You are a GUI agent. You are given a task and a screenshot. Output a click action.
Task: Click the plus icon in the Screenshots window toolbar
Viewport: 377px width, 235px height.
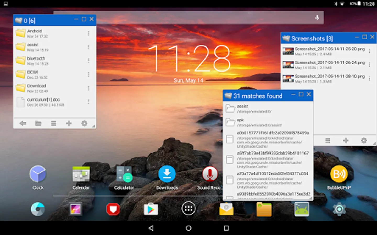pos(346,140)
